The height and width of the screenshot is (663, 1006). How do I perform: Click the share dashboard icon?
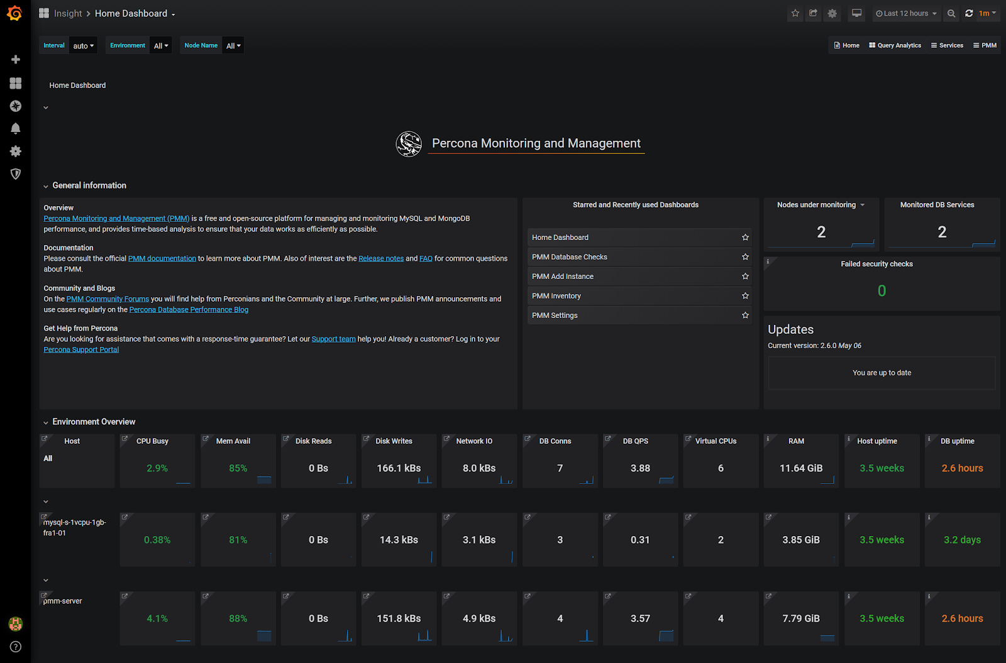[813, 13]
